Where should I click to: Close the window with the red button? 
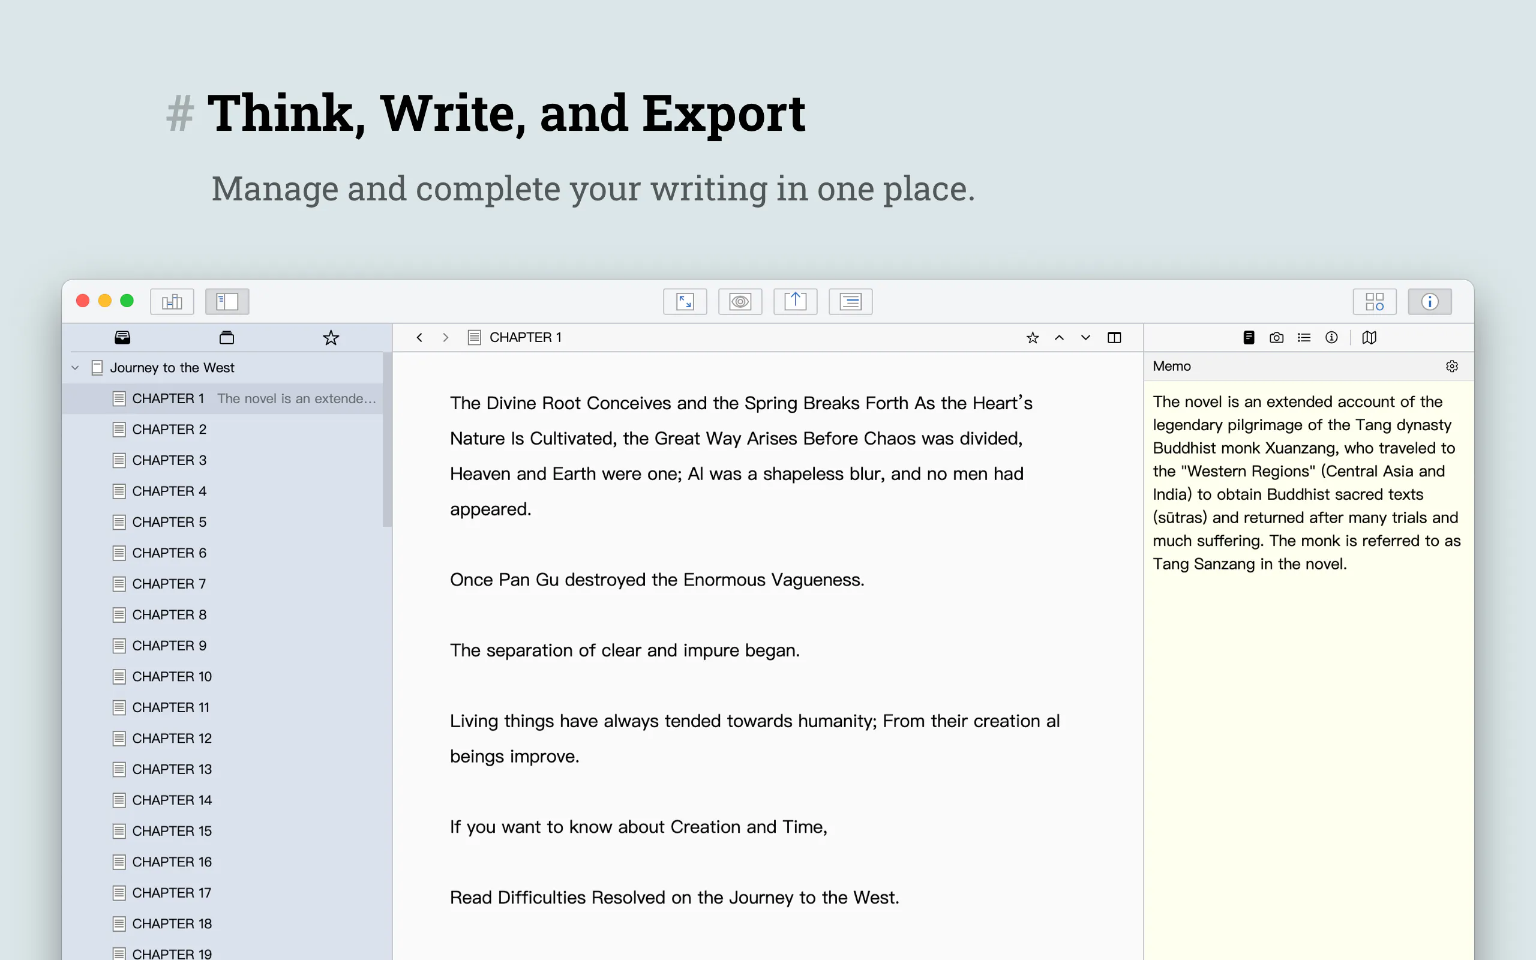[x=83, y=301]
